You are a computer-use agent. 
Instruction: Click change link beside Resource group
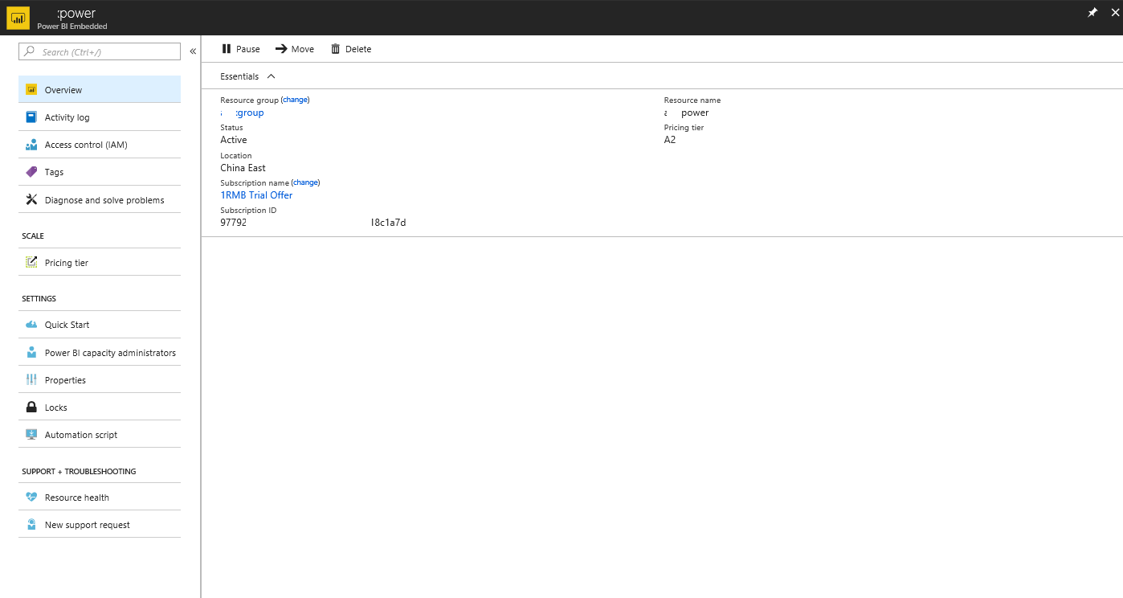point(295,100)
